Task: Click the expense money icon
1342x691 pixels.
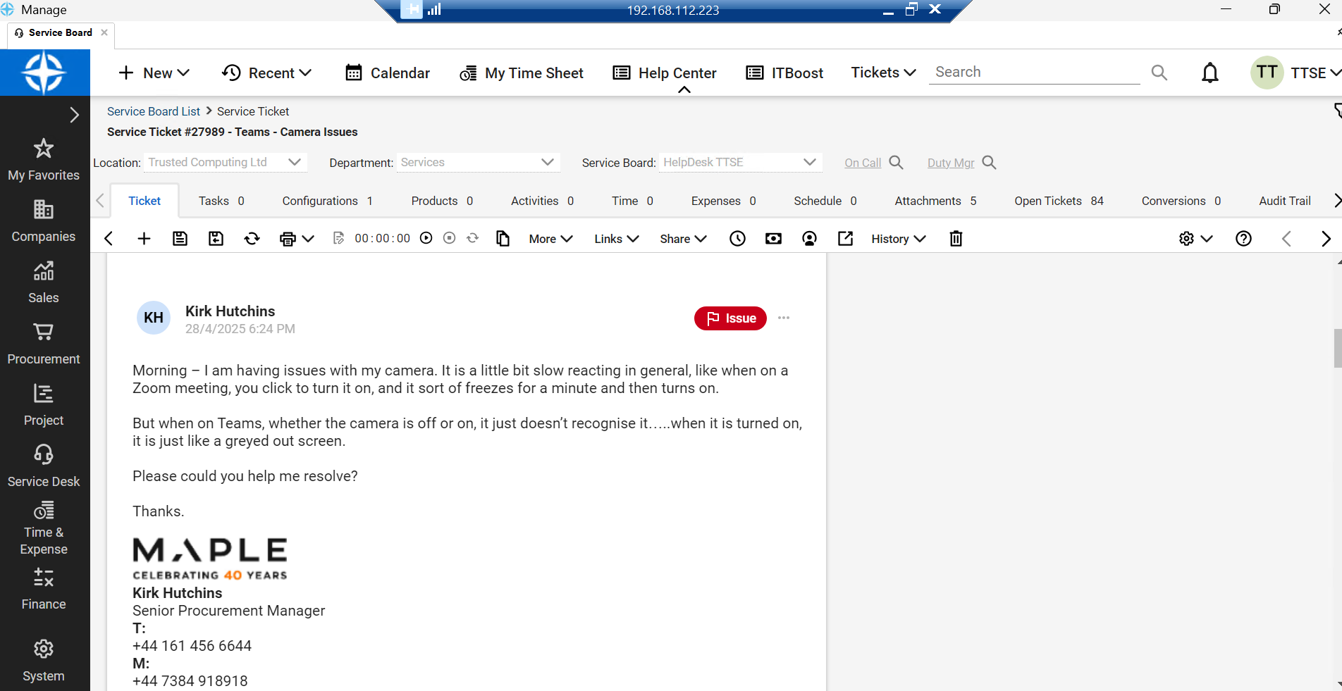Action: coord(773,239)
